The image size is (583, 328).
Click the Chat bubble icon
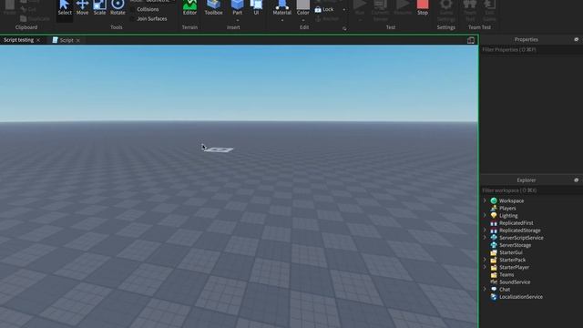[494, 290]
